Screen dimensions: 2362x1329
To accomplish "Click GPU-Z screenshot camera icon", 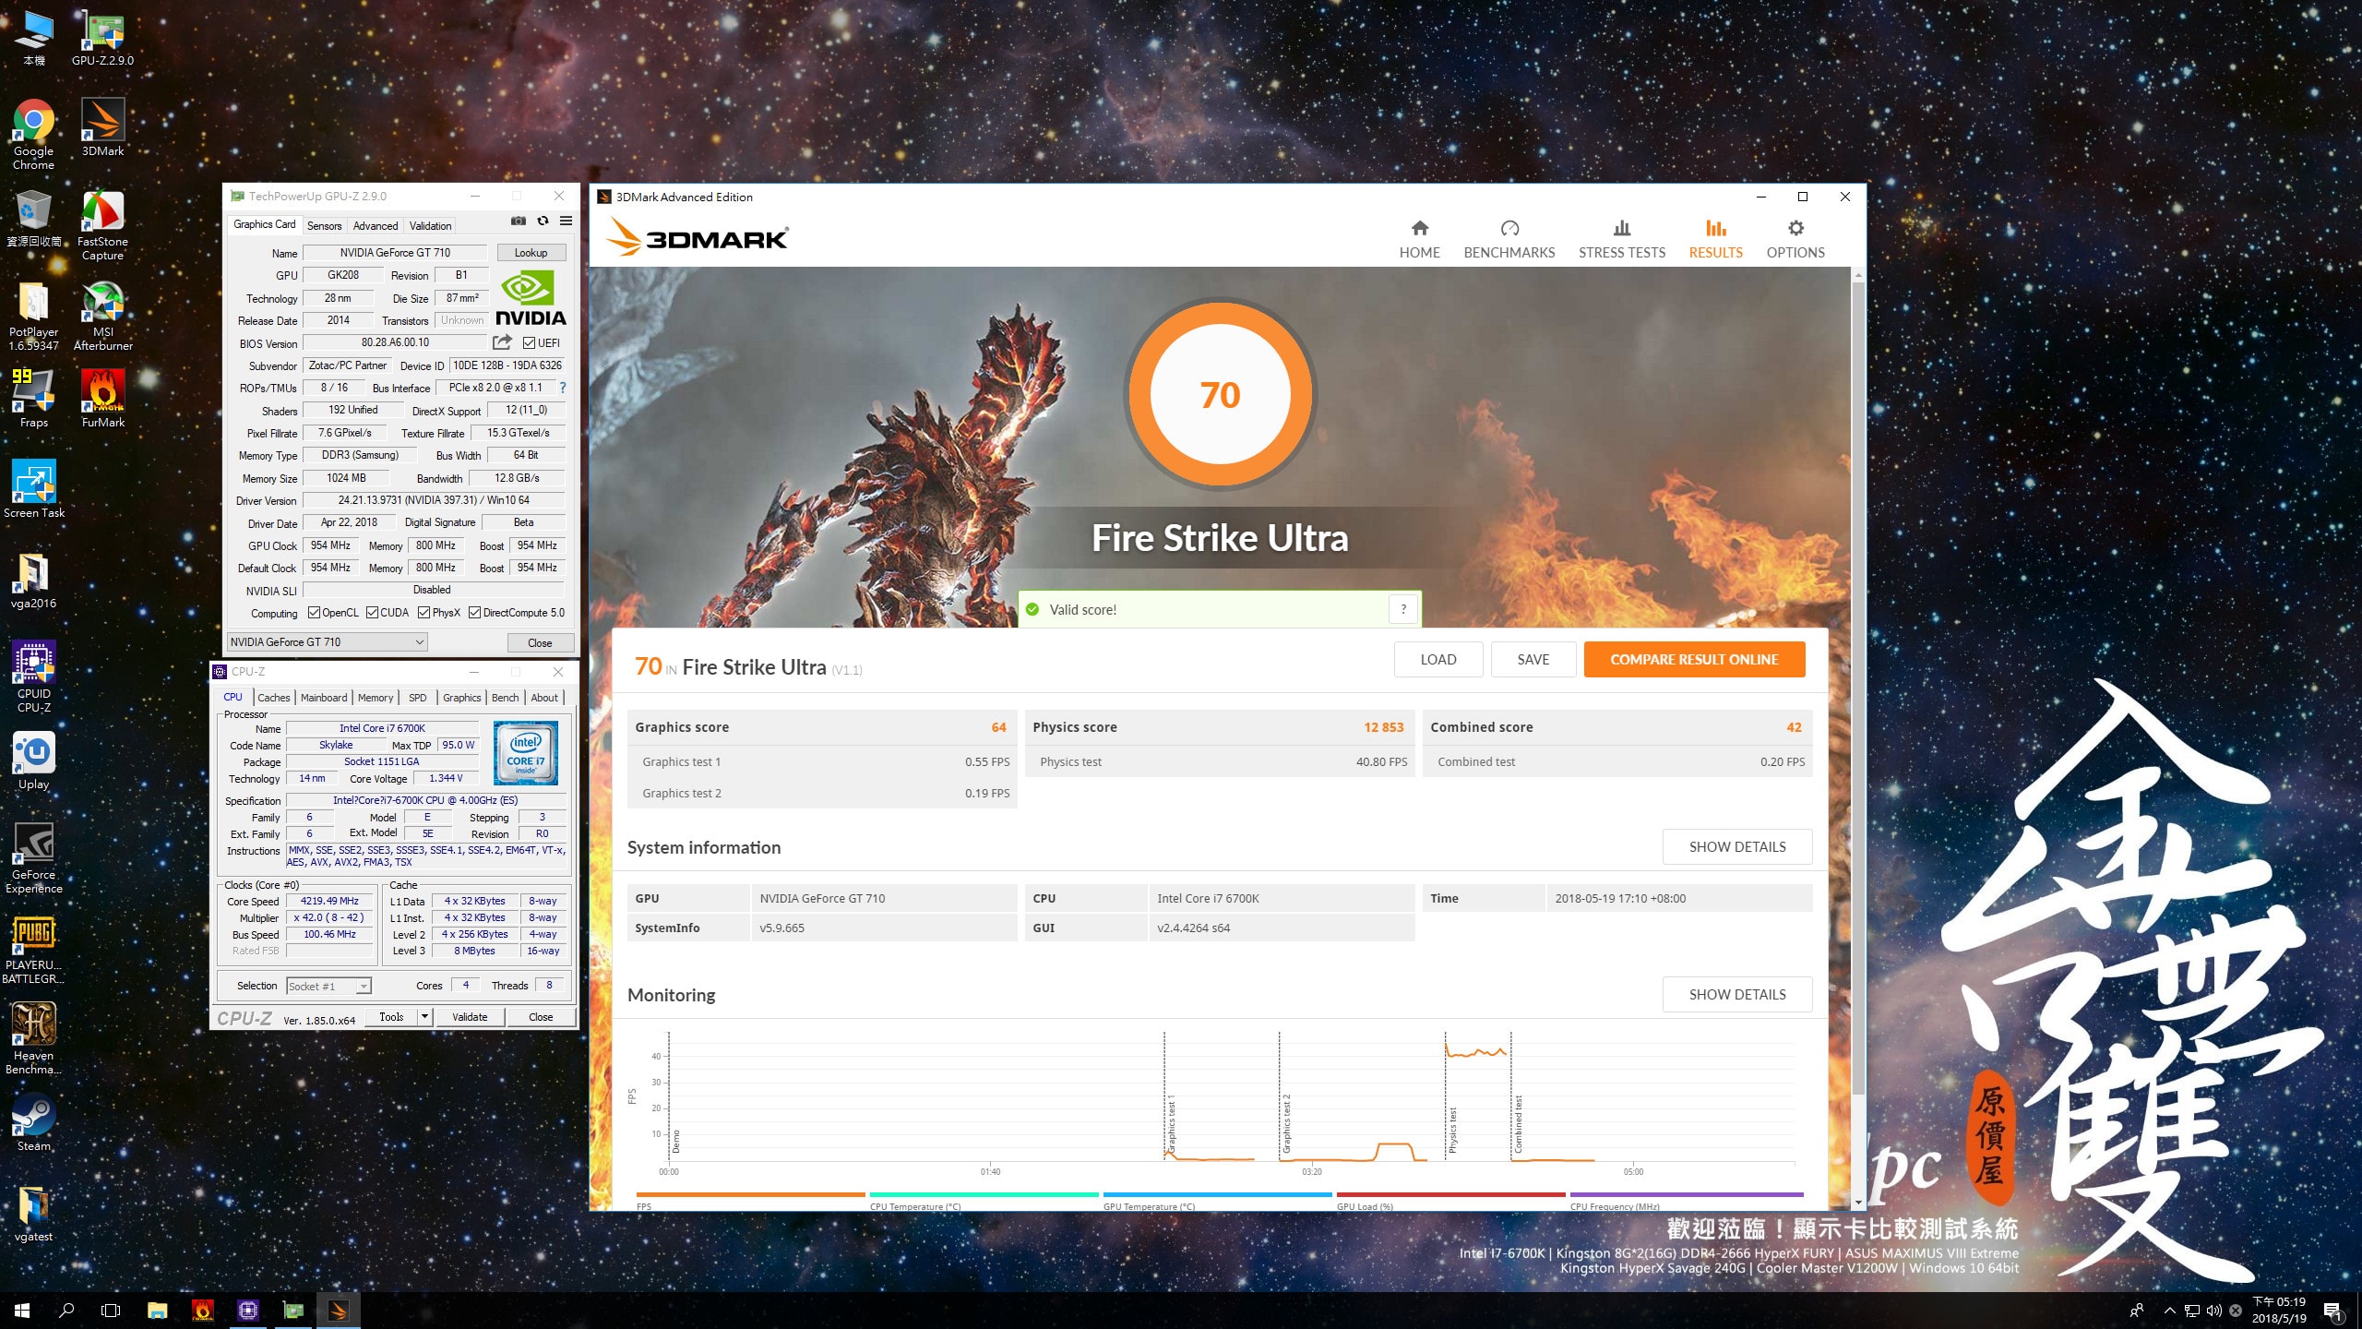I will point(519,221).
